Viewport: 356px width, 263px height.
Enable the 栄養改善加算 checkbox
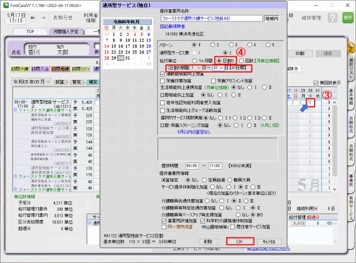pyautogui.click(x=163, y=81)
